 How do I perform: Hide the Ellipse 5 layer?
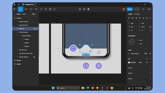click(x=36, y=29)
